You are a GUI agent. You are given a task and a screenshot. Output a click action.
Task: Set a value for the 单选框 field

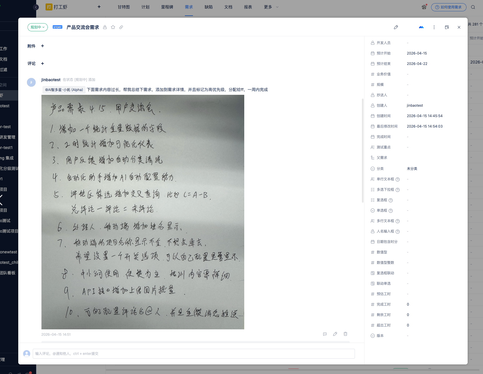408,210
